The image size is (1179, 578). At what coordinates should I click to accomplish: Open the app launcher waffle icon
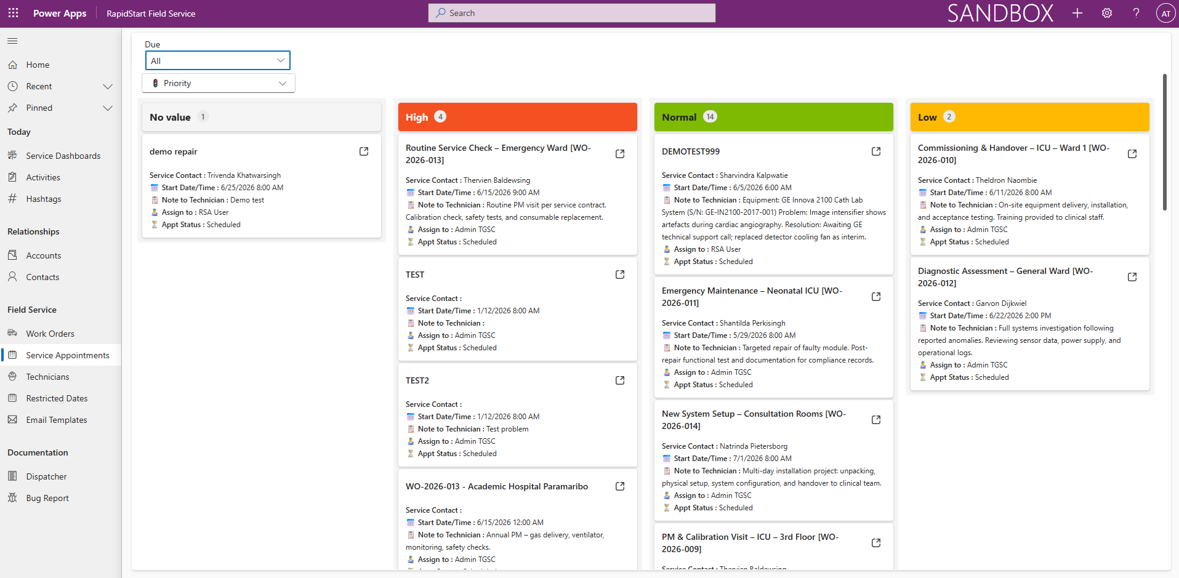13,13
